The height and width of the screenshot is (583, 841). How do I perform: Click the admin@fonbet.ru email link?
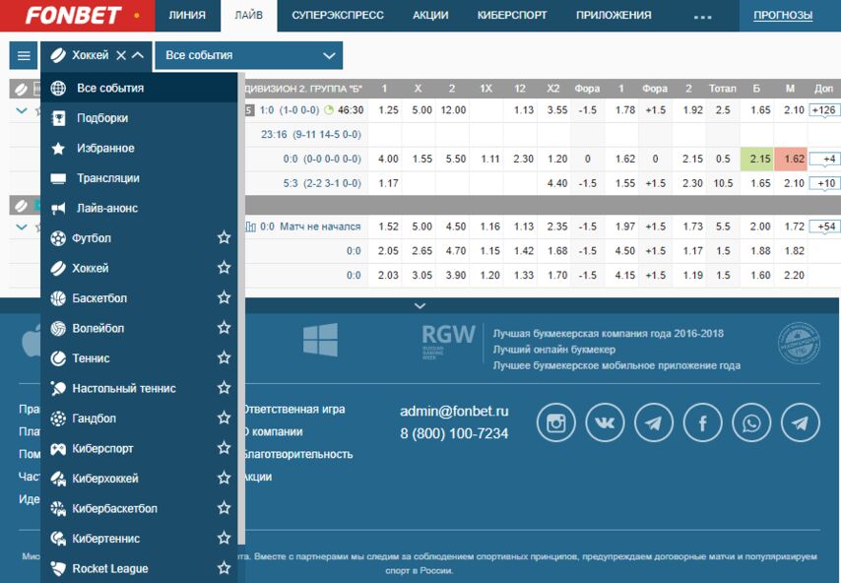click(x=454, y=412)
